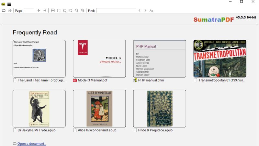Click file icon beside Alice In Wonderland.epub

75,130
